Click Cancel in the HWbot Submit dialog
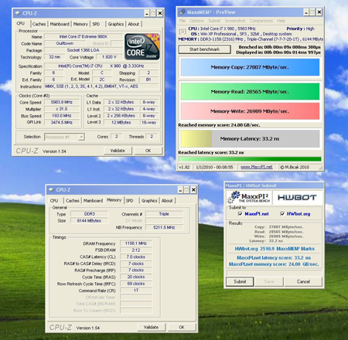The height and width of the screenshot is (340, 348). coord(303,282)
